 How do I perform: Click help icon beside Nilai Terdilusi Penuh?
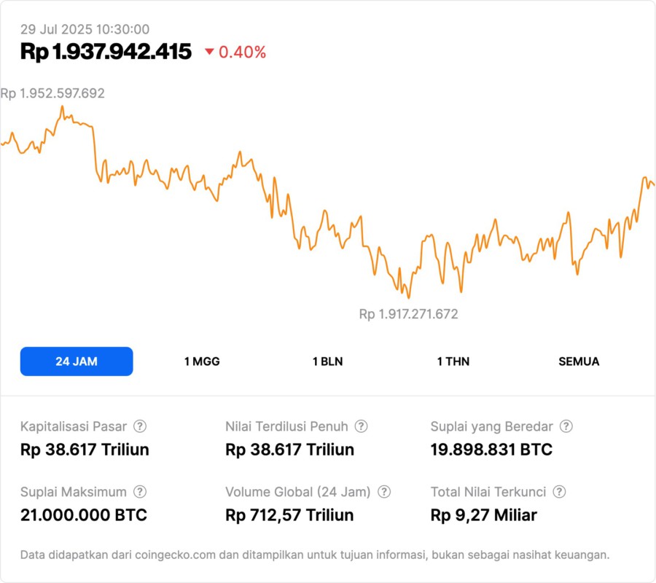361,426
